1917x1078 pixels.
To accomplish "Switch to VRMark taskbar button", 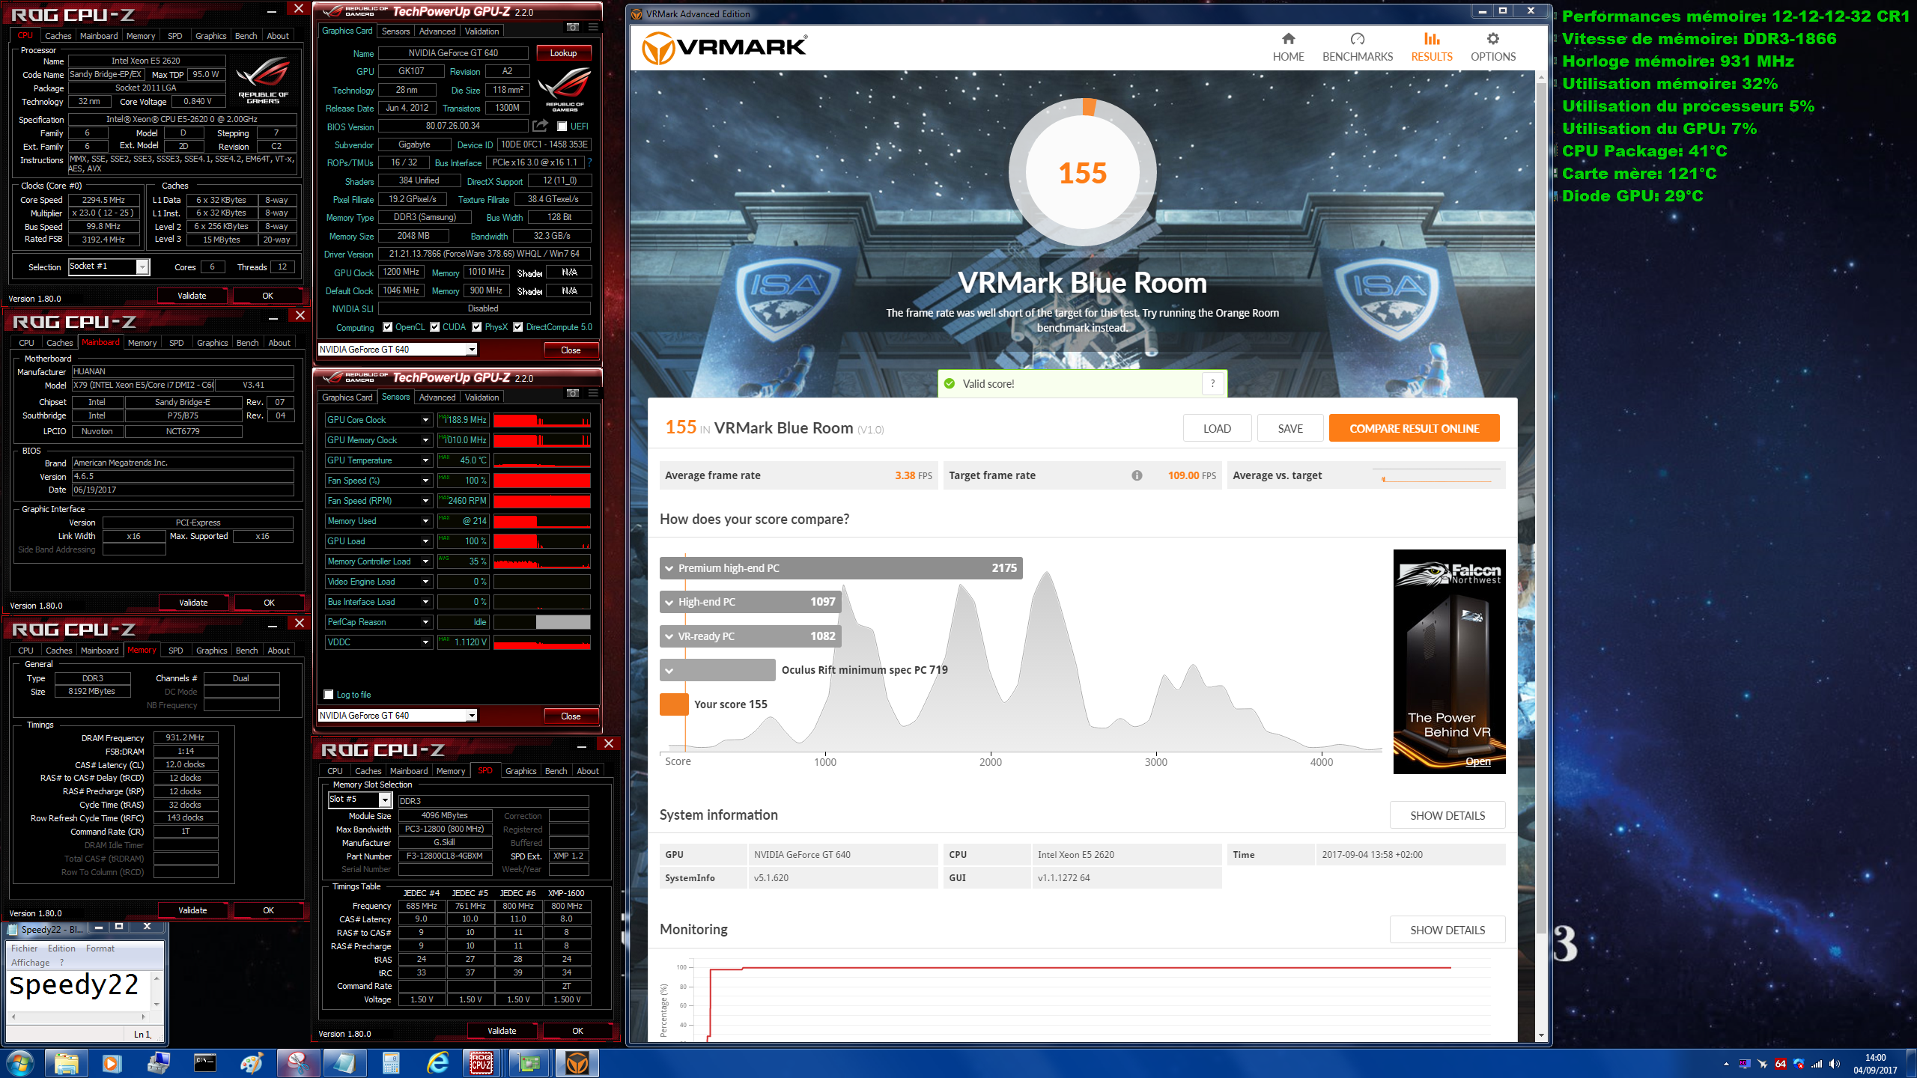I will [577, 1063].
